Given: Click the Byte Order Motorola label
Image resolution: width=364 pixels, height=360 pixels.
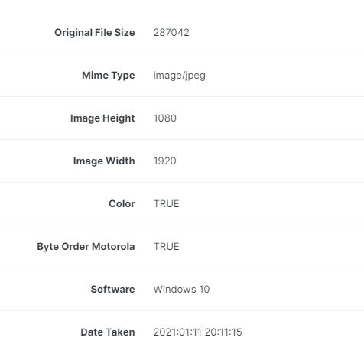Looking at the screenshot, I should [86, 247].
